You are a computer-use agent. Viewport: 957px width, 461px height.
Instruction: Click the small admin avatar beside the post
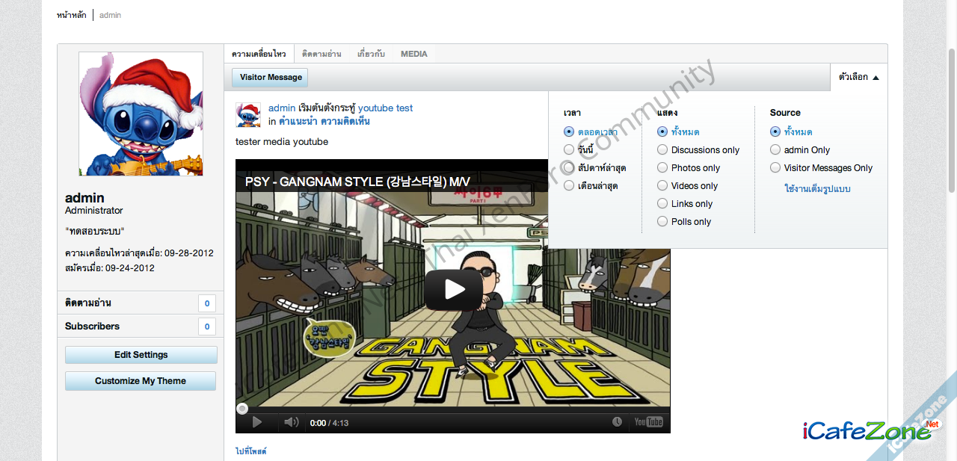(x=248, y=115)
